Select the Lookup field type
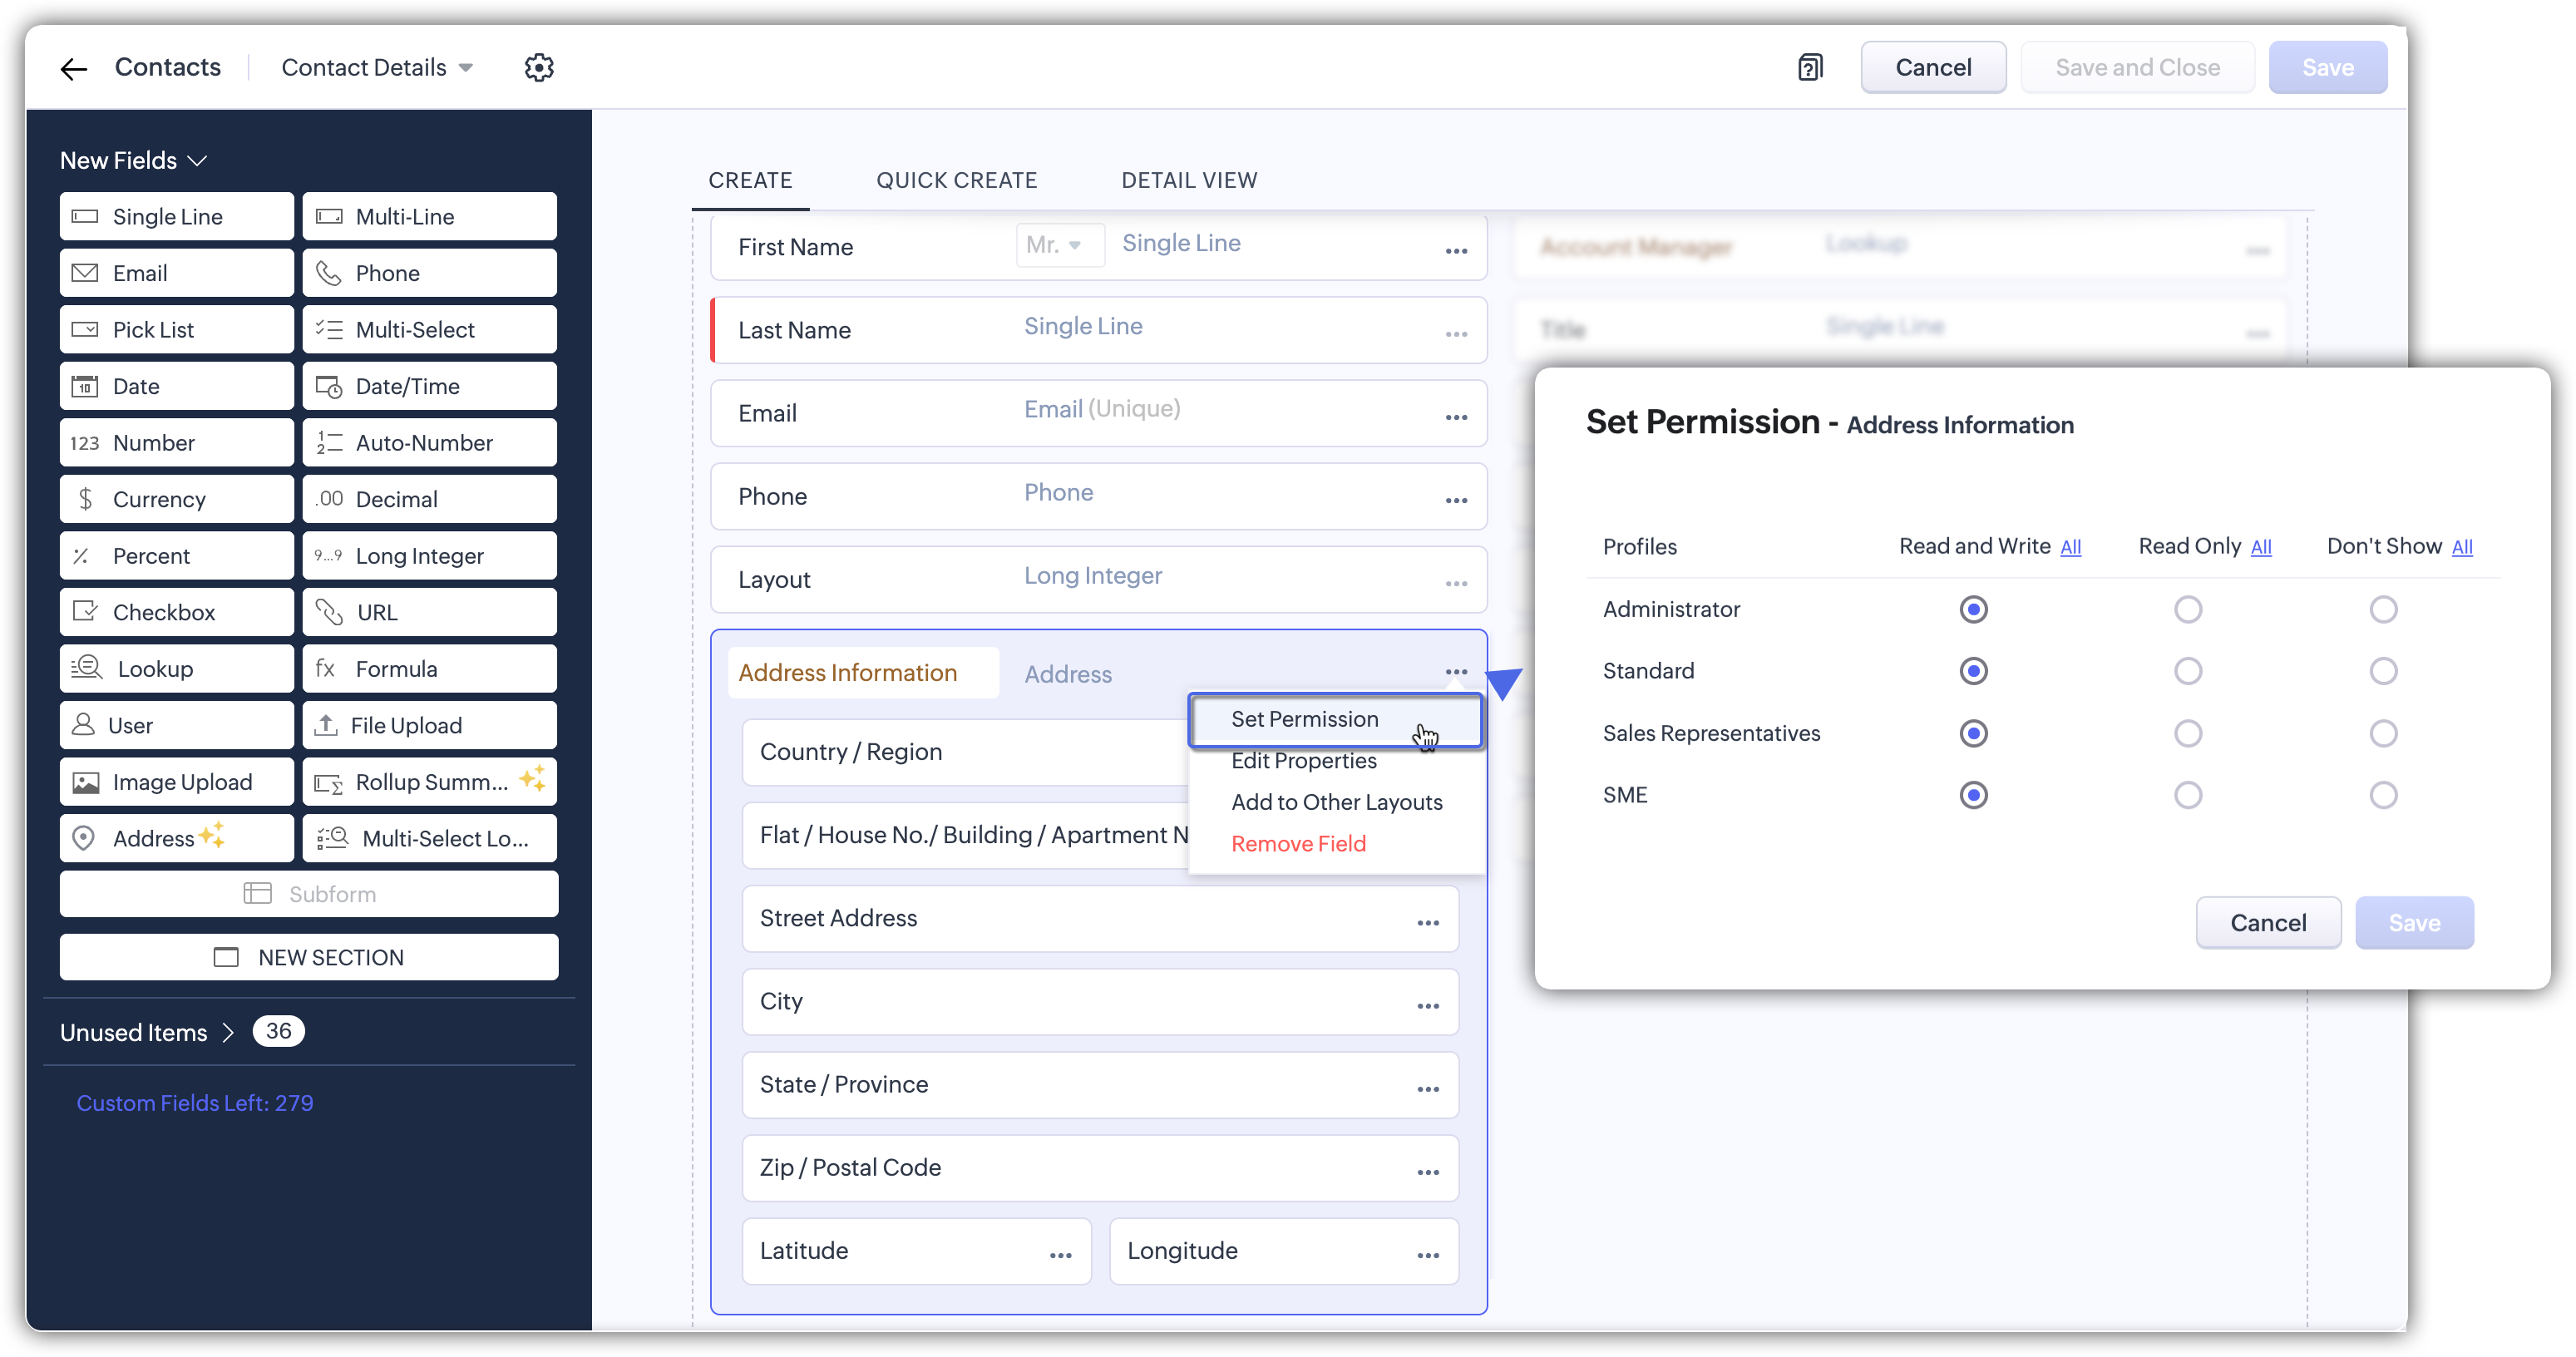Viewport: 2576px width, 1357px height. pos(177,669)
